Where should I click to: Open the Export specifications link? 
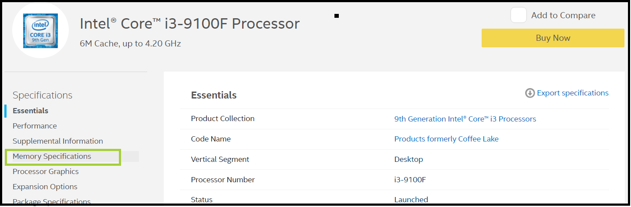click(573, 93)
